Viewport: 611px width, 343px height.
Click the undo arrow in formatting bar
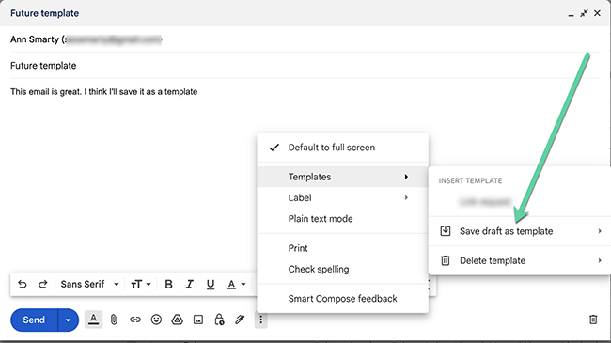(23, 284)
